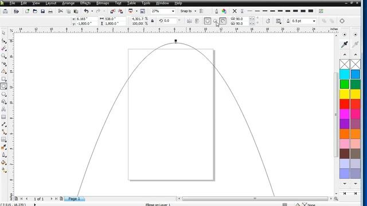Click the cyan color swatch
367x206 pixels.
tap(345, 74)
